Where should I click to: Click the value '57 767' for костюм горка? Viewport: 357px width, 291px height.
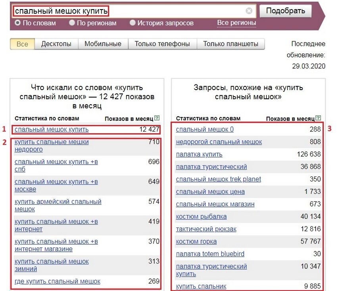coord(310,241)
